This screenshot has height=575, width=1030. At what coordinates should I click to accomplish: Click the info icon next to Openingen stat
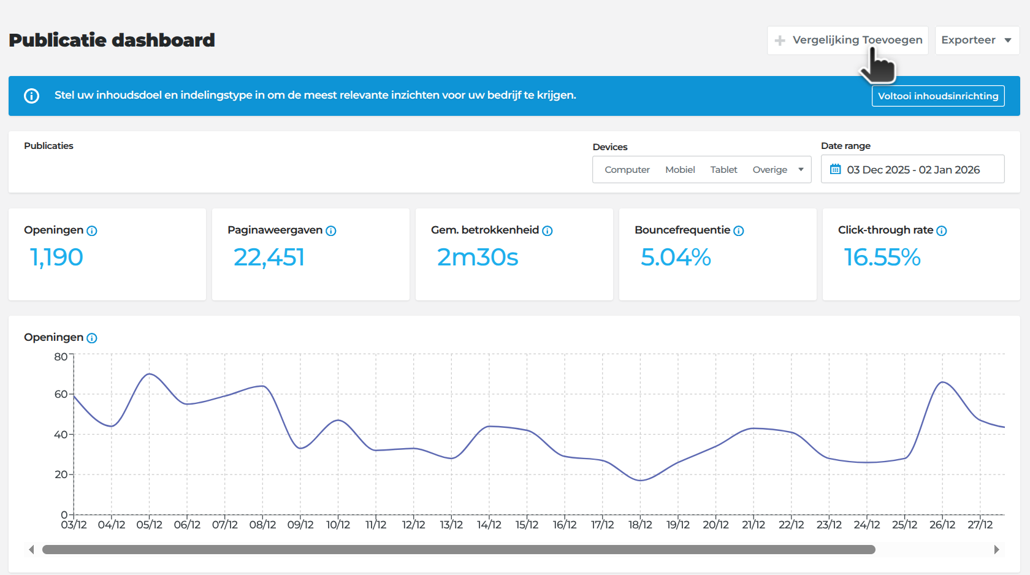[x=92, y=231]
